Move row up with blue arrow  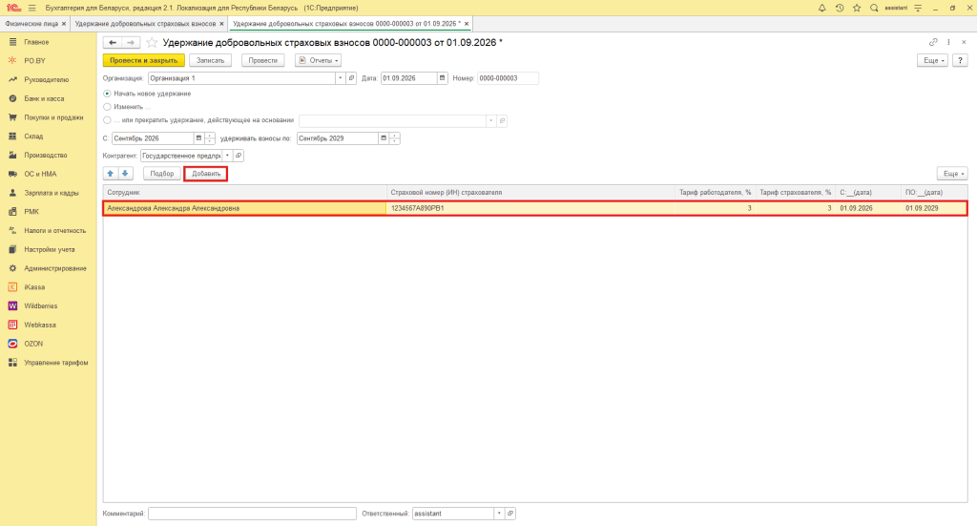[x=111, y=174]
